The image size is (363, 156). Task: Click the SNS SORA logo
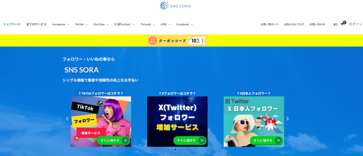(175, 6)
